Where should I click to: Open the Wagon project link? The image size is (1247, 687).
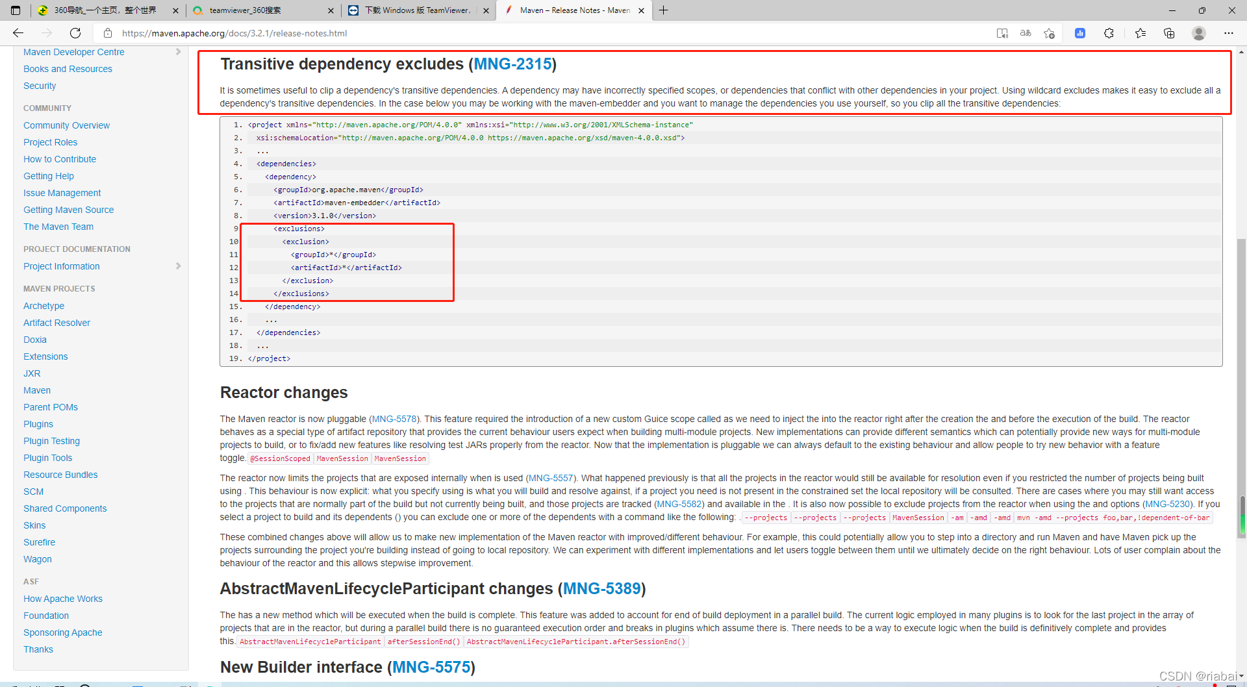38,559
